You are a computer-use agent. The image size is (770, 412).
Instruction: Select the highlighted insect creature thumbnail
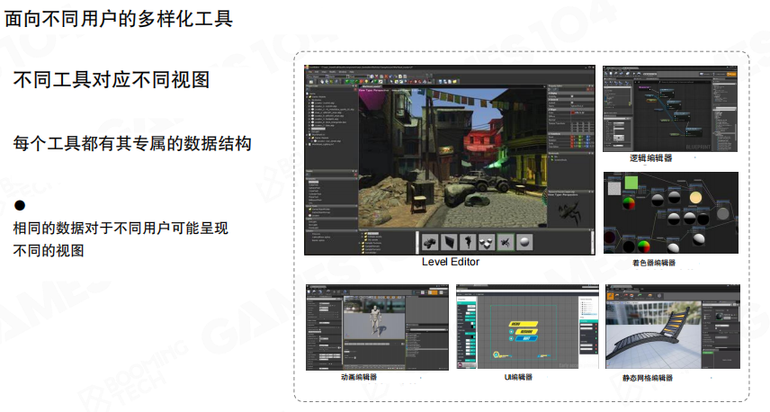tap(506, 242)
